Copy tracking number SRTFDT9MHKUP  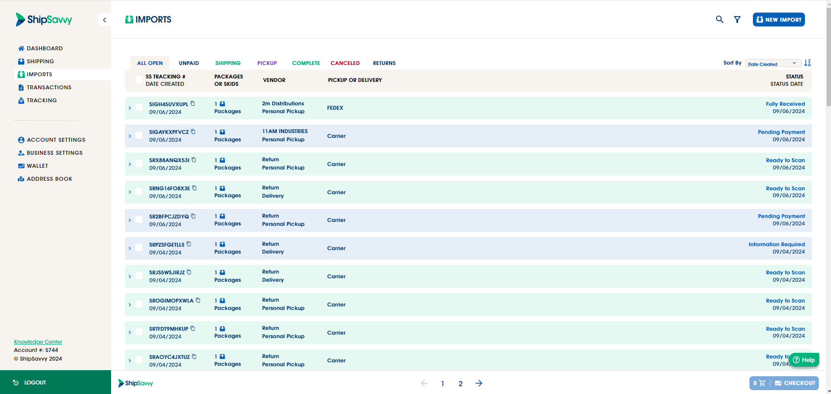pos(193,329)
